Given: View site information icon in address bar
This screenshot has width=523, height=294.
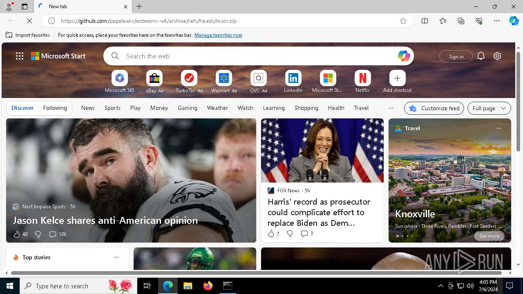Looking at the screenshot, I should (51, 21).
